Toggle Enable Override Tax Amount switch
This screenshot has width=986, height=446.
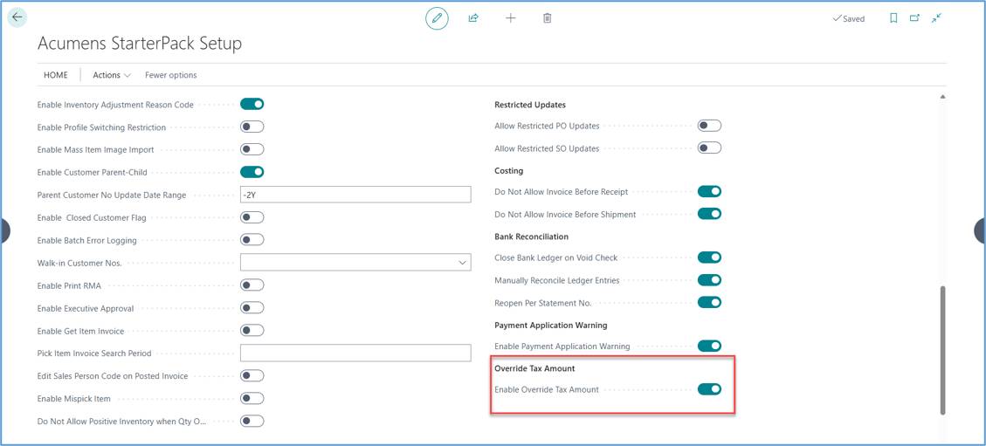click(709, 389)
